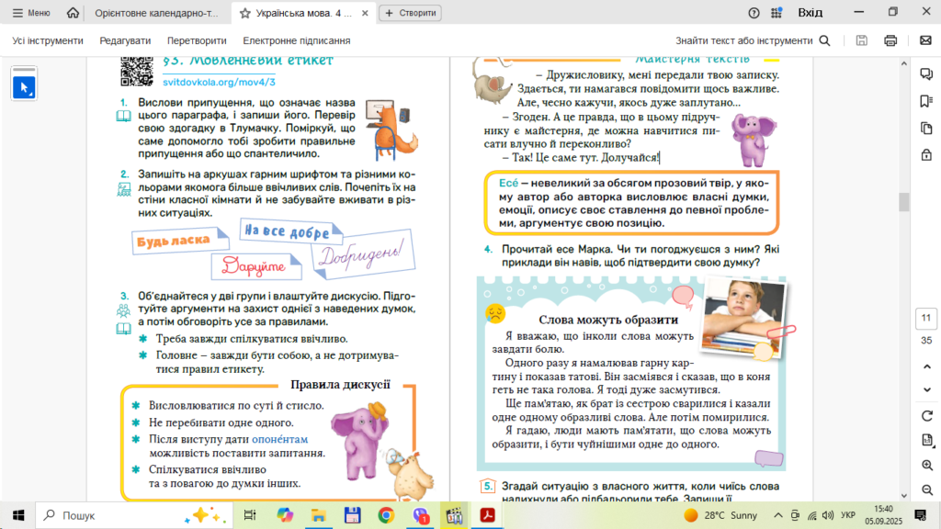Click the vertical scrollbar thumb
Viewport: 941px width, 529px height.
click(x=904, y=202)
